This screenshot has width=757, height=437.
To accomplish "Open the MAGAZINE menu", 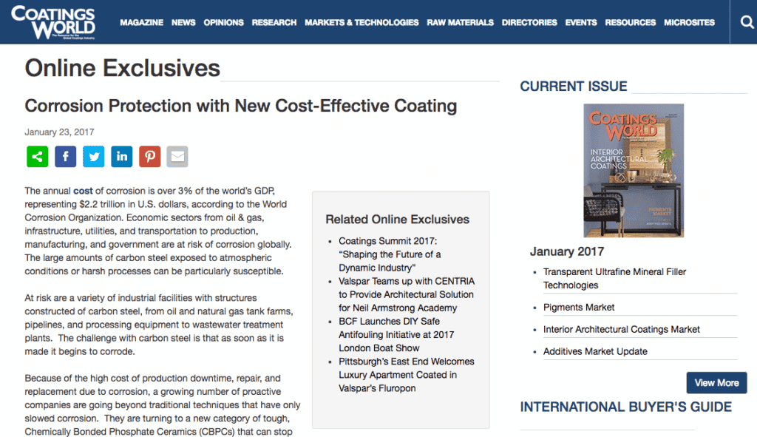I will (141, 22).
